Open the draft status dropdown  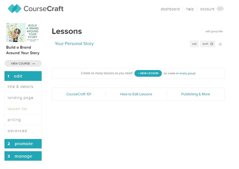208,44
